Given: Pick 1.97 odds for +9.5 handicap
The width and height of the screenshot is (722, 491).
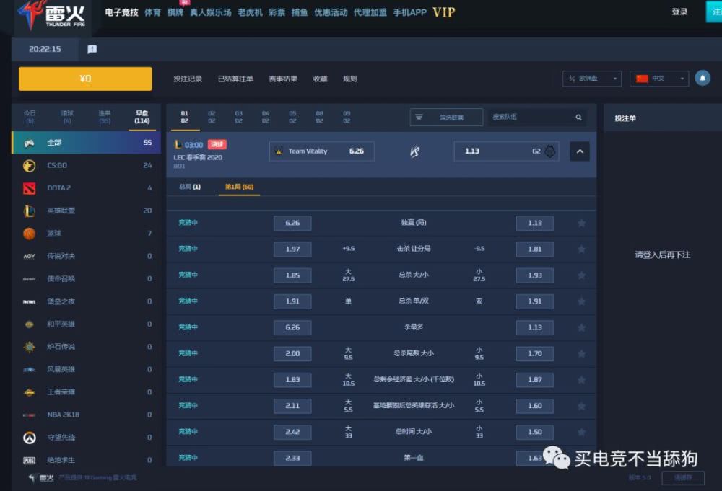Looking at the screenshot, I should [292, 249].
